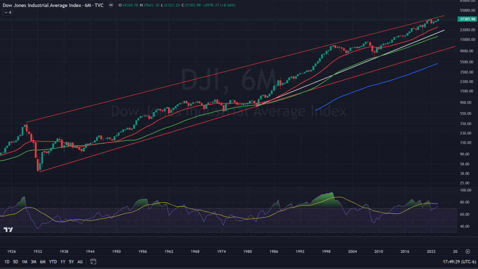This screenshot has width=478, height=269.
Task: Choose the YTD range button
Action: (52, 261)
